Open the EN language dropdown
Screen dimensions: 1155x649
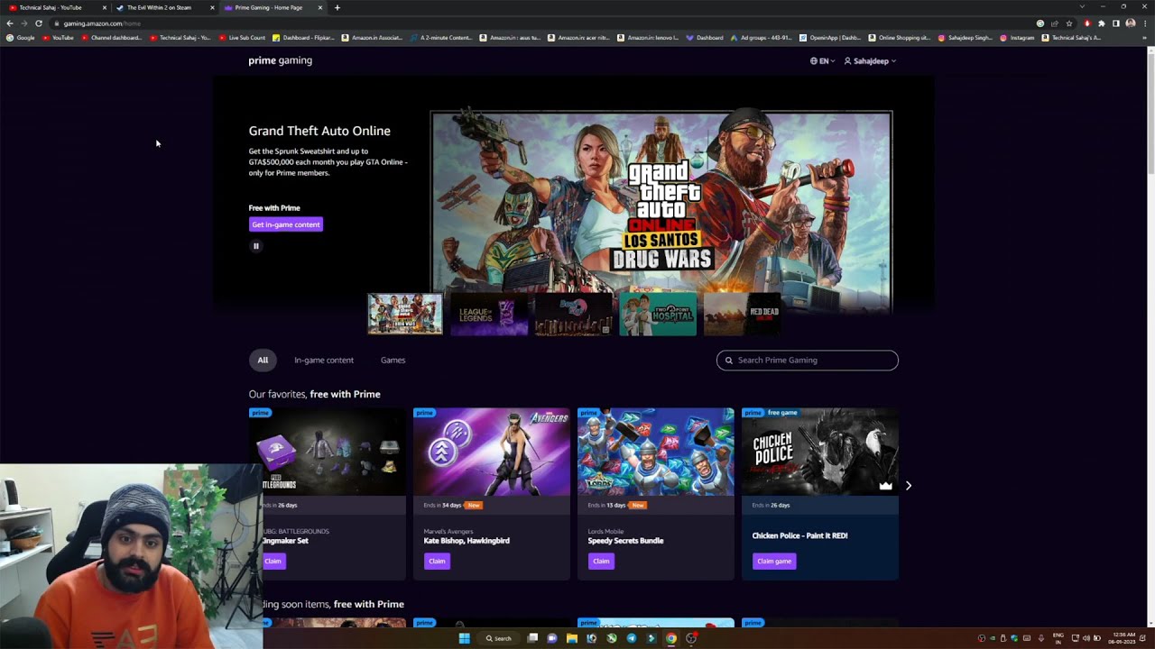click(823, 61)
